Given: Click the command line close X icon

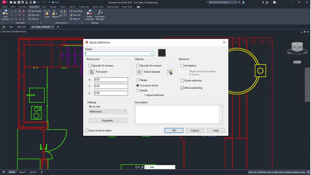Looking at the screenshot, I should (x=138, y=167).
